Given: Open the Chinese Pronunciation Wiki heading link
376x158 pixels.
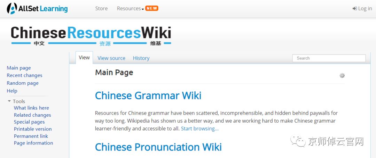Looking at the screenshot, I should coord(158,147).
